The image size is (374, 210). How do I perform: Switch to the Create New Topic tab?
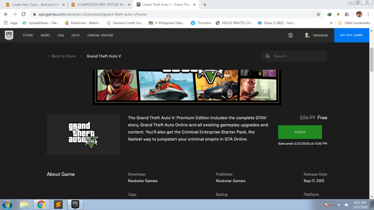(x=34, y=5)
